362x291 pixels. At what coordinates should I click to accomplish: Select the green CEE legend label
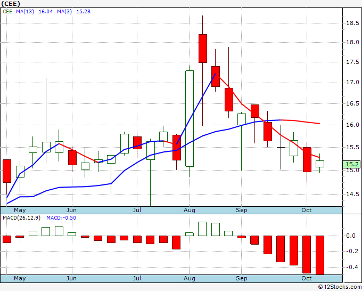[7, 12]
